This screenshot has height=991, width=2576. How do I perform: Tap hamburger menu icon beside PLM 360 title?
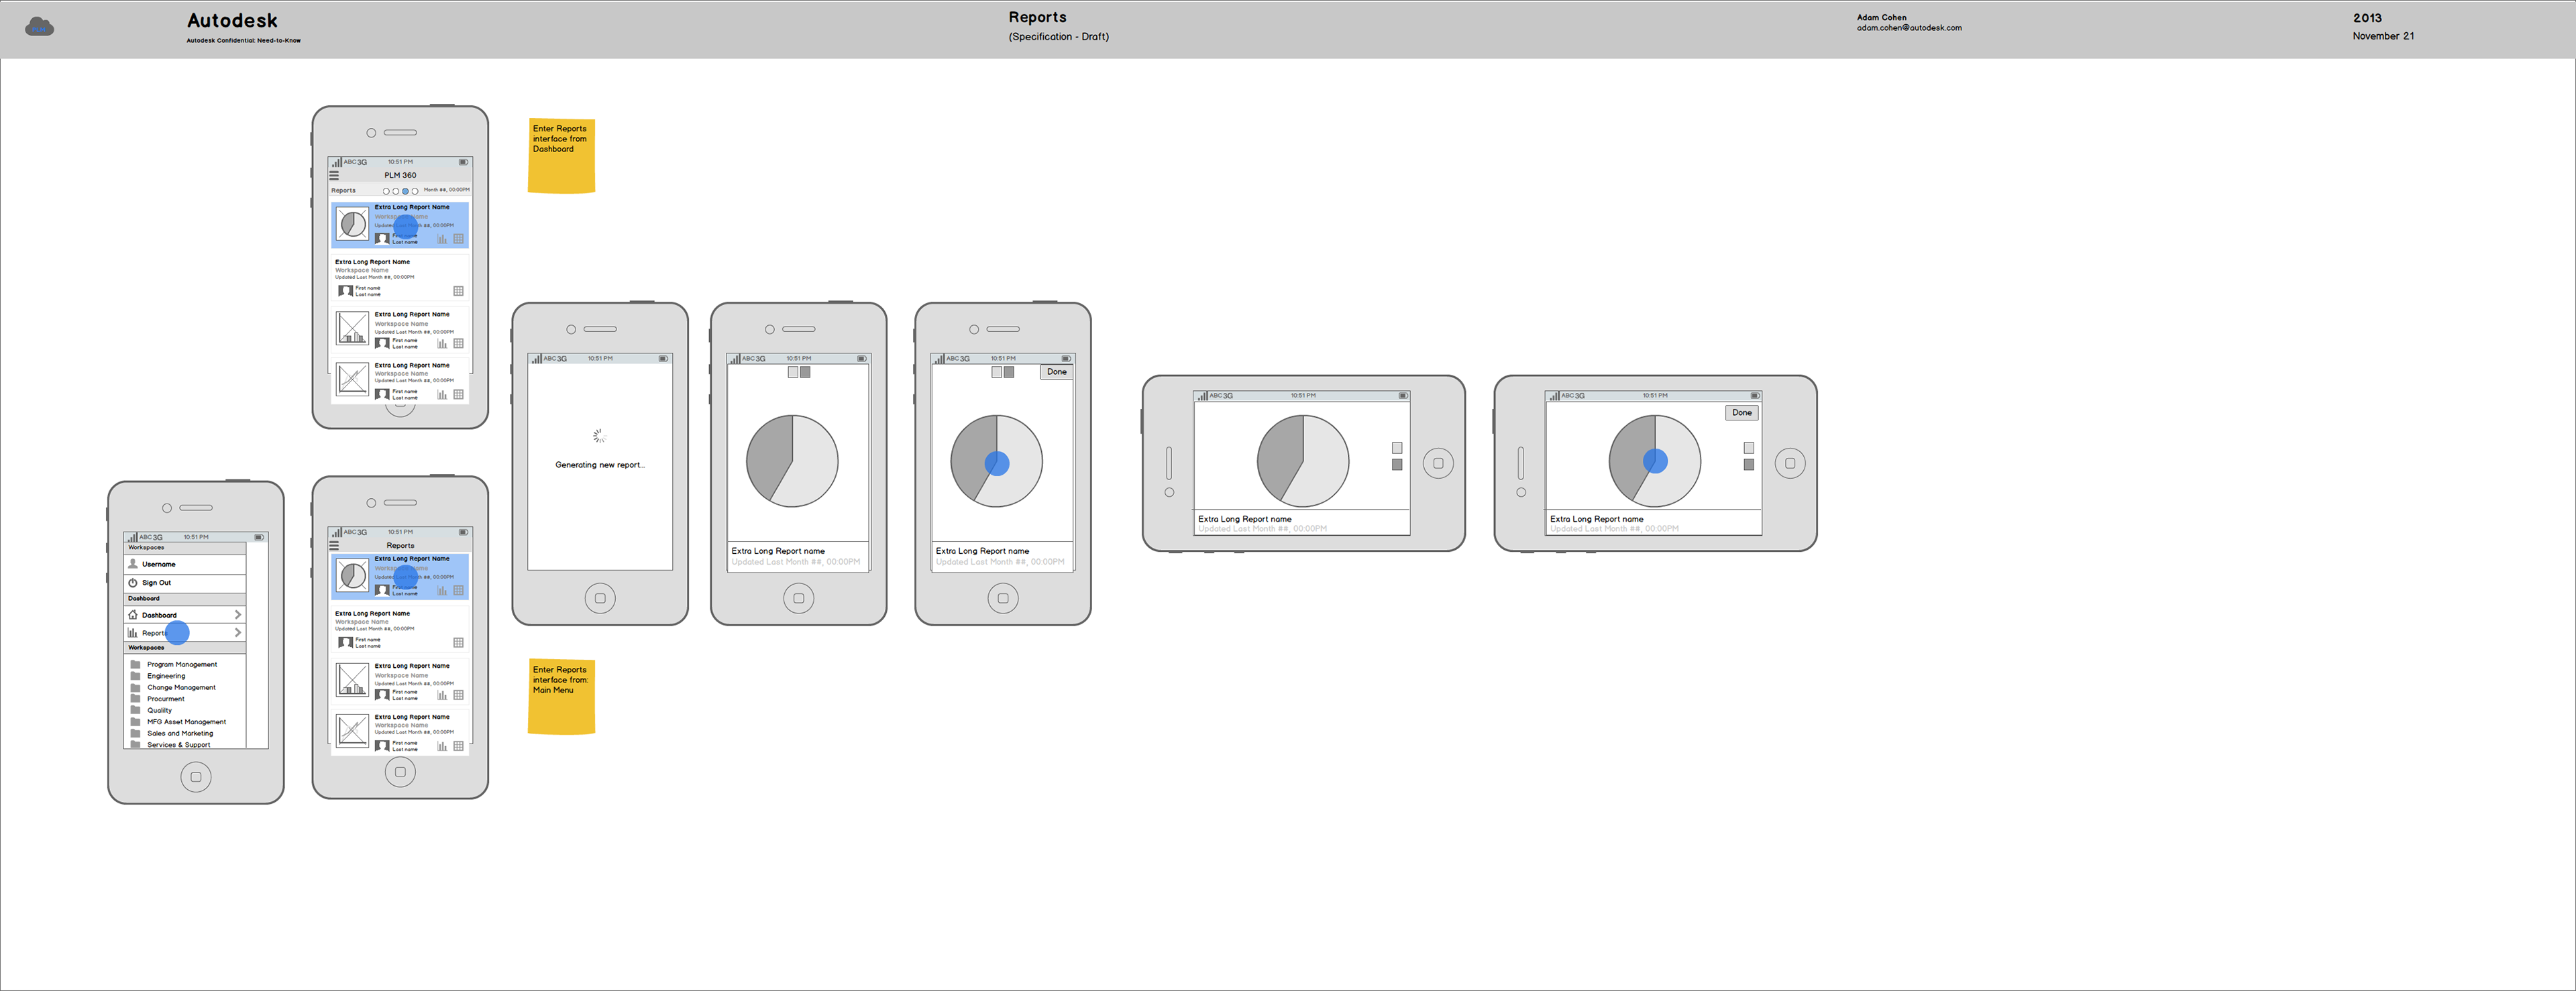(334, 175)
